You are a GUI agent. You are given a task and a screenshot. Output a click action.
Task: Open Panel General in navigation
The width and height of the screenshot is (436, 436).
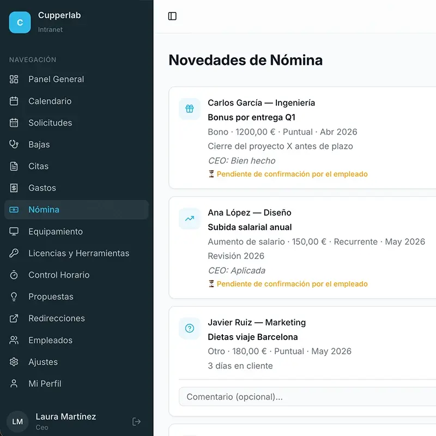click(x=76, y=79)
